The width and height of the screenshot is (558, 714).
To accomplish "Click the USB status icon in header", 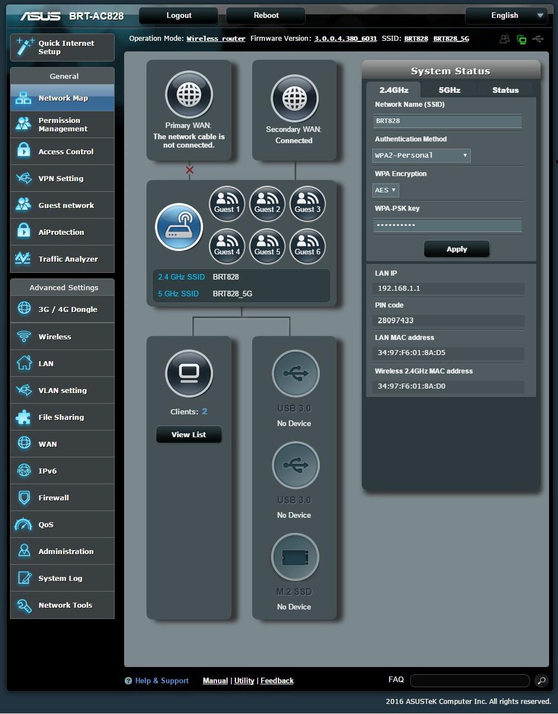I will pos(538,39).
